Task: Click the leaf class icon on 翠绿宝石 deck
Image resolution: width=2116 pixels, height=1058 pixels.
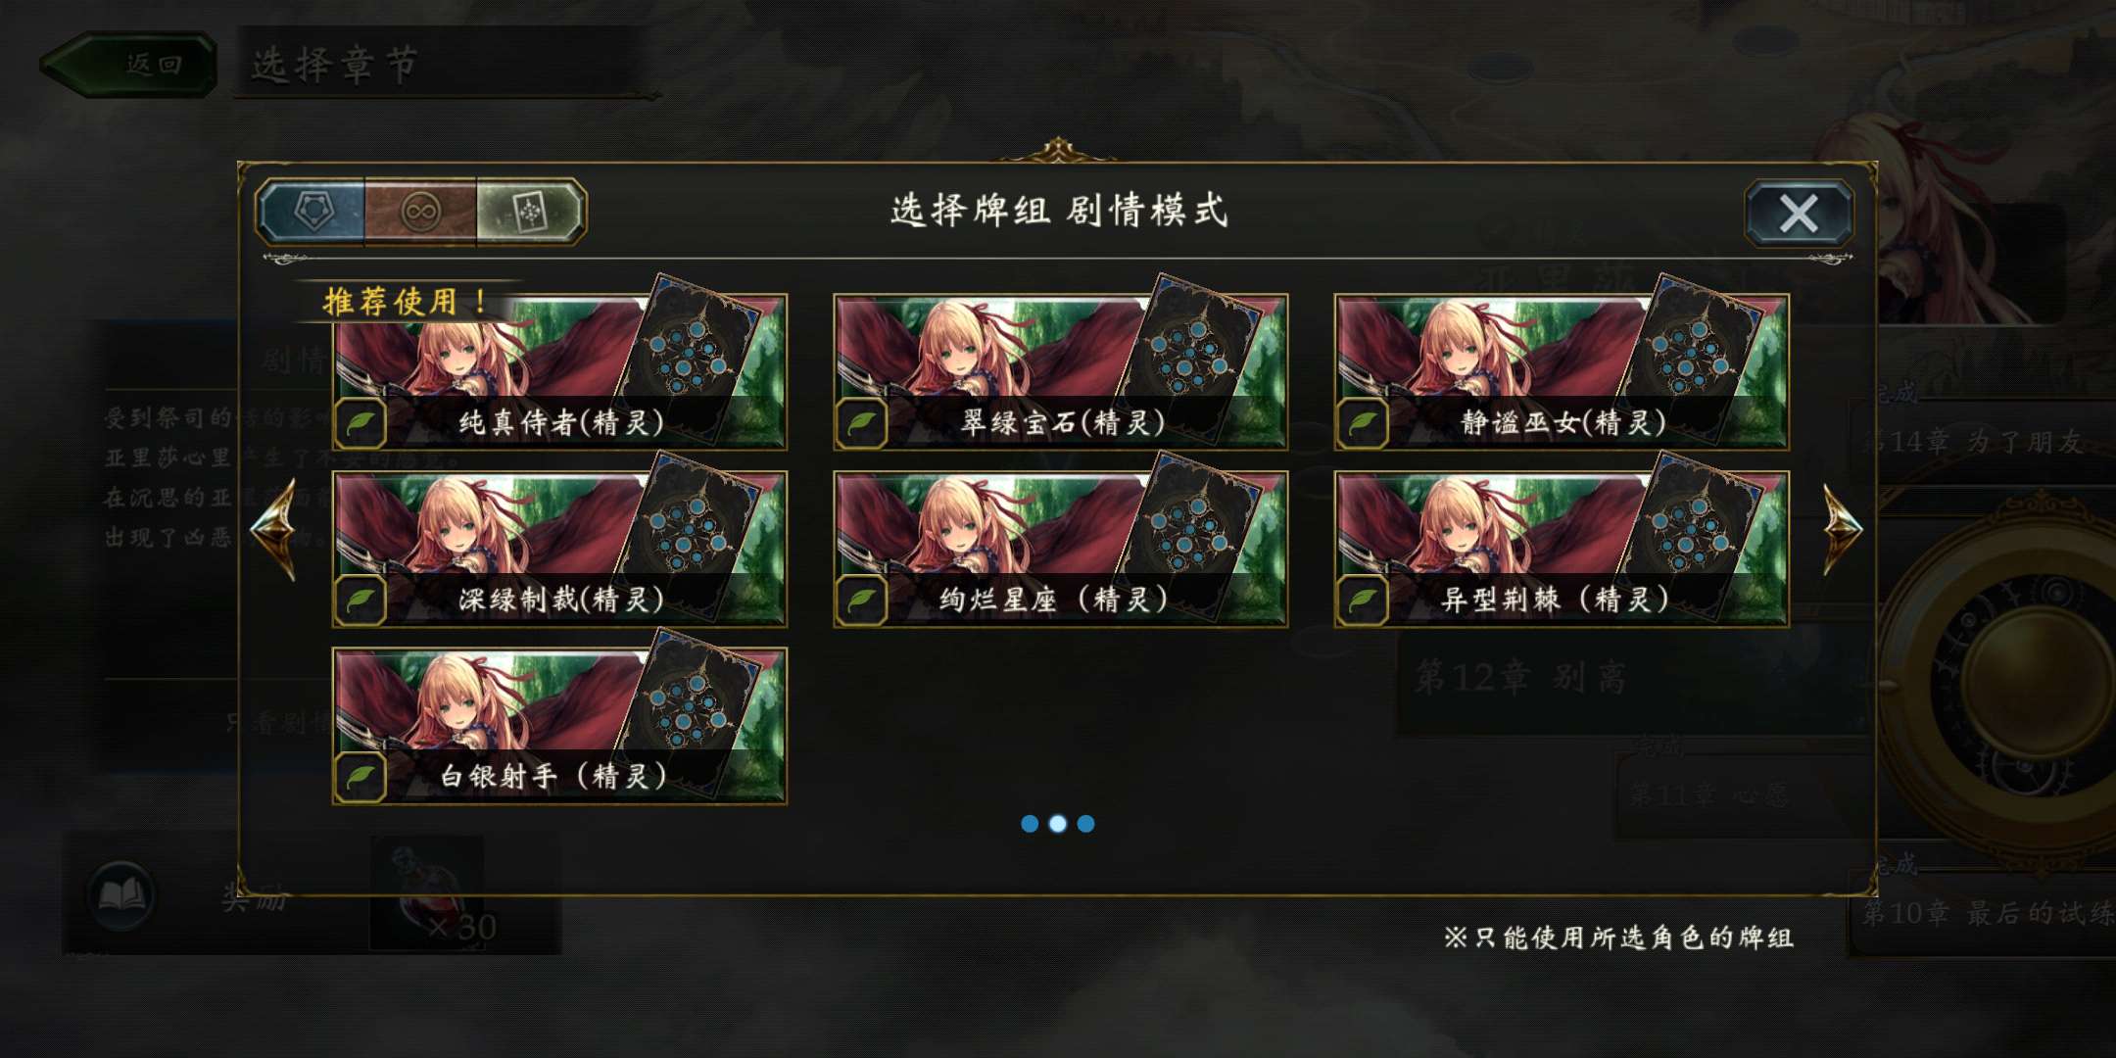Action: tap(861, 424)
